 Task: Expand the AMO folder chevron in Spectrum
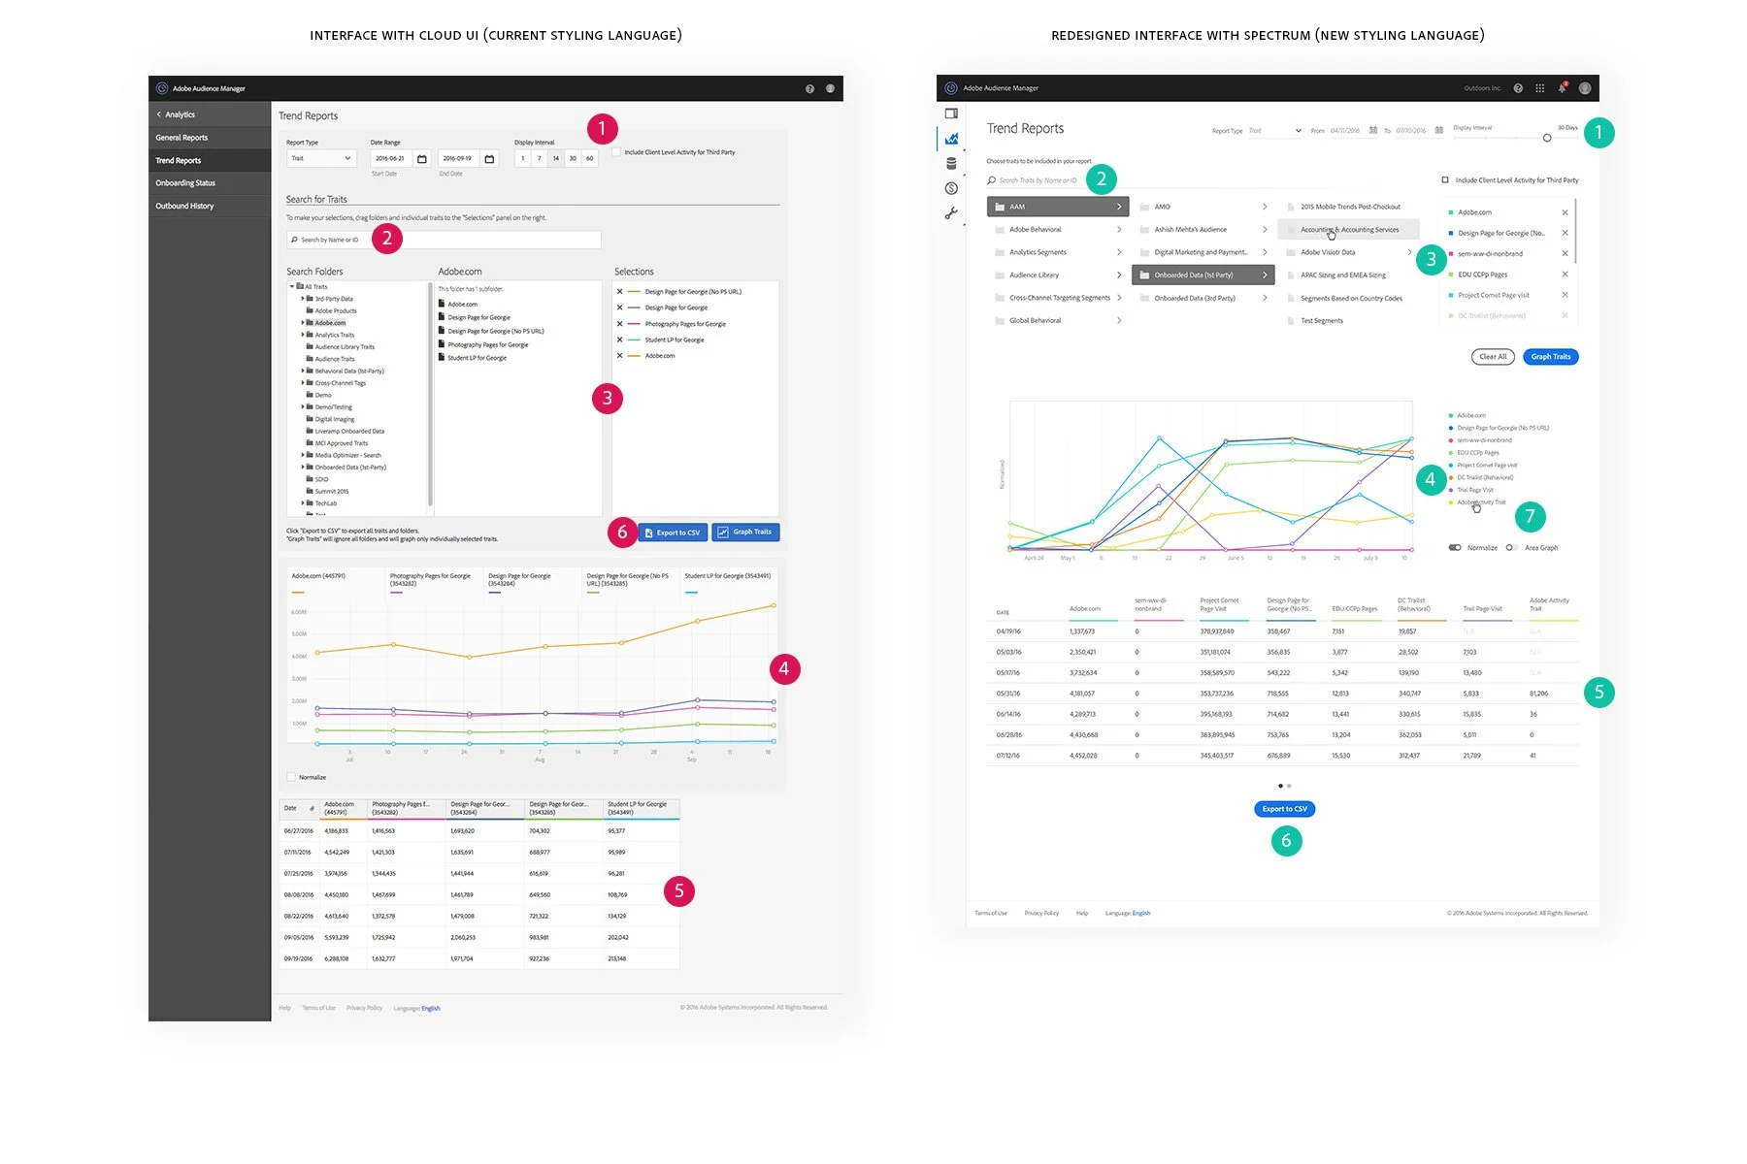pos(1265,207)
